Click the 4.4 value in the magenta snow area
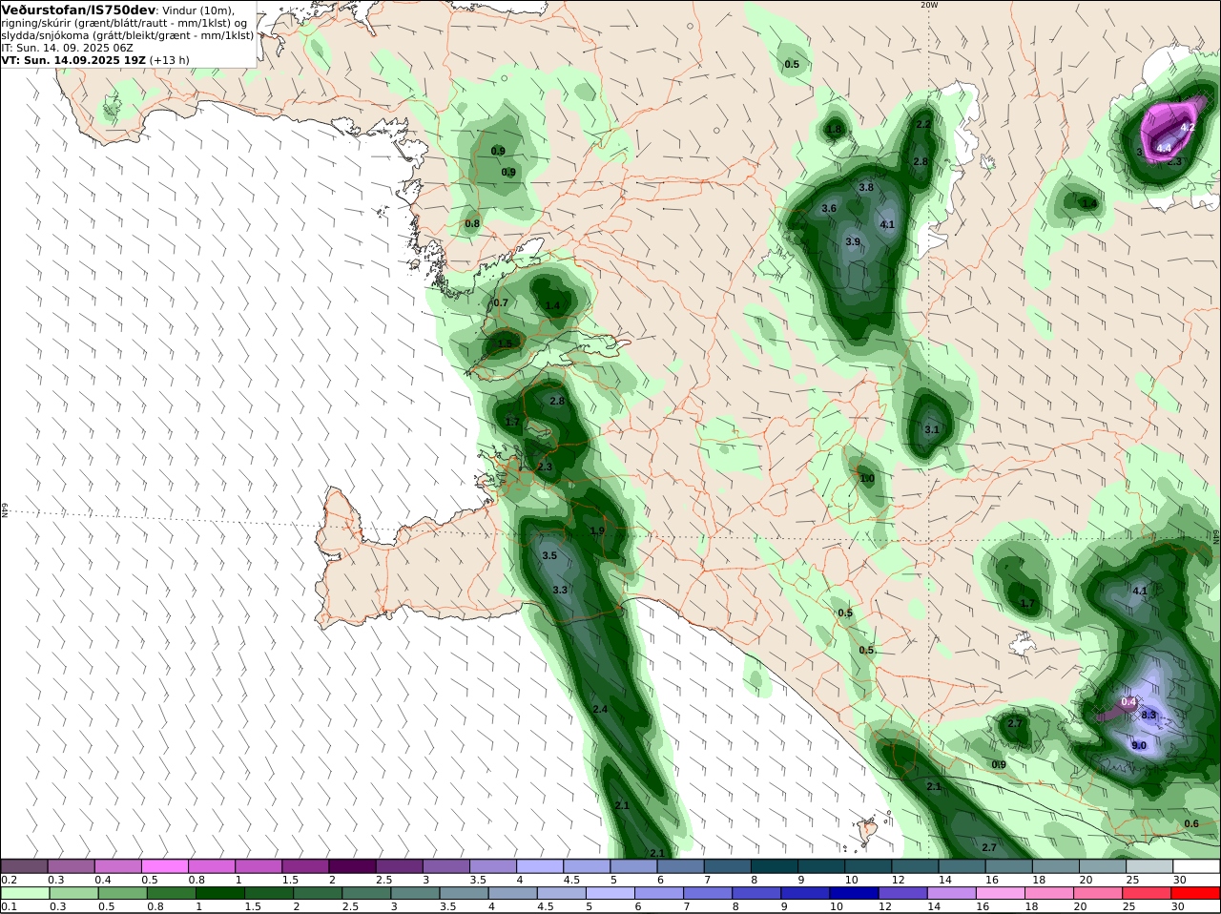The height and width of the screenshot is (914, 1221). [x=1164, y=149]
